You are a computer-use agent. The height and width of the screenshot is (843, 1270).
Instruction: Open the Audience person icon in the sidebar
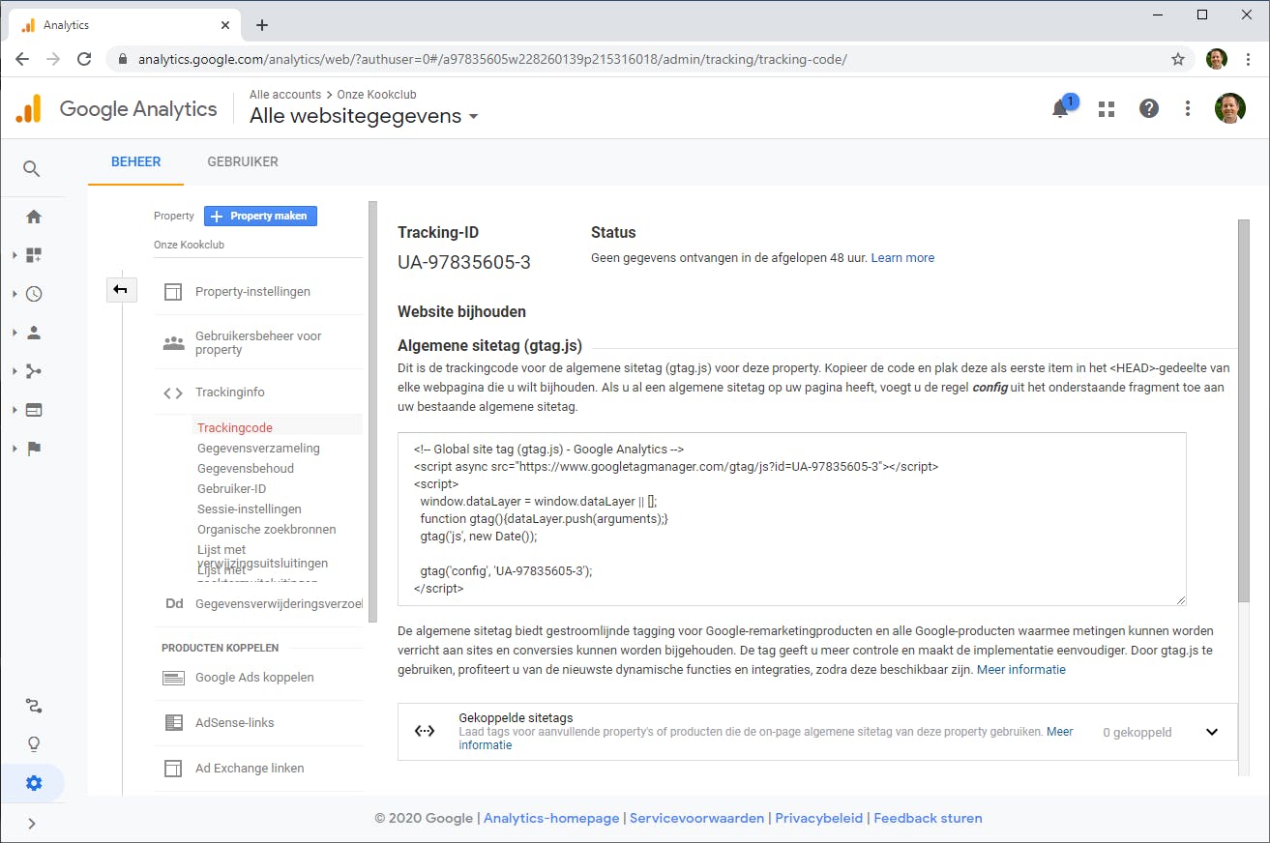(x=34, y=333)
